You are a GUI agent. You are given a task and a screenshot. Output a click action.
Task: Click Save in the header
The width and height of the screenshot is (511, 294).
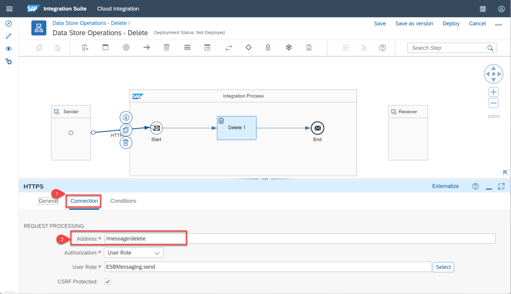pos(380,24)
